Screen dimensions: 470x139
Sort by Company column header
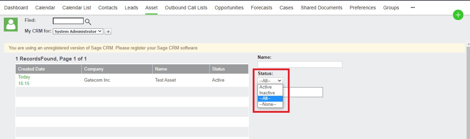(117, 69)
